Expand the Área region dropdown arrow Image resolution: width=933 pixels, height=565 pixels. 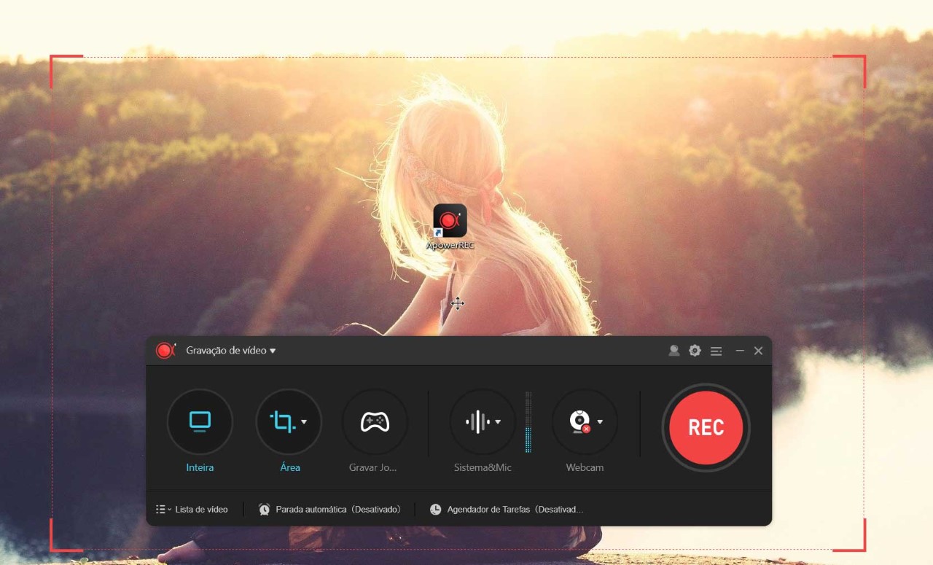(x=304, y=421)
